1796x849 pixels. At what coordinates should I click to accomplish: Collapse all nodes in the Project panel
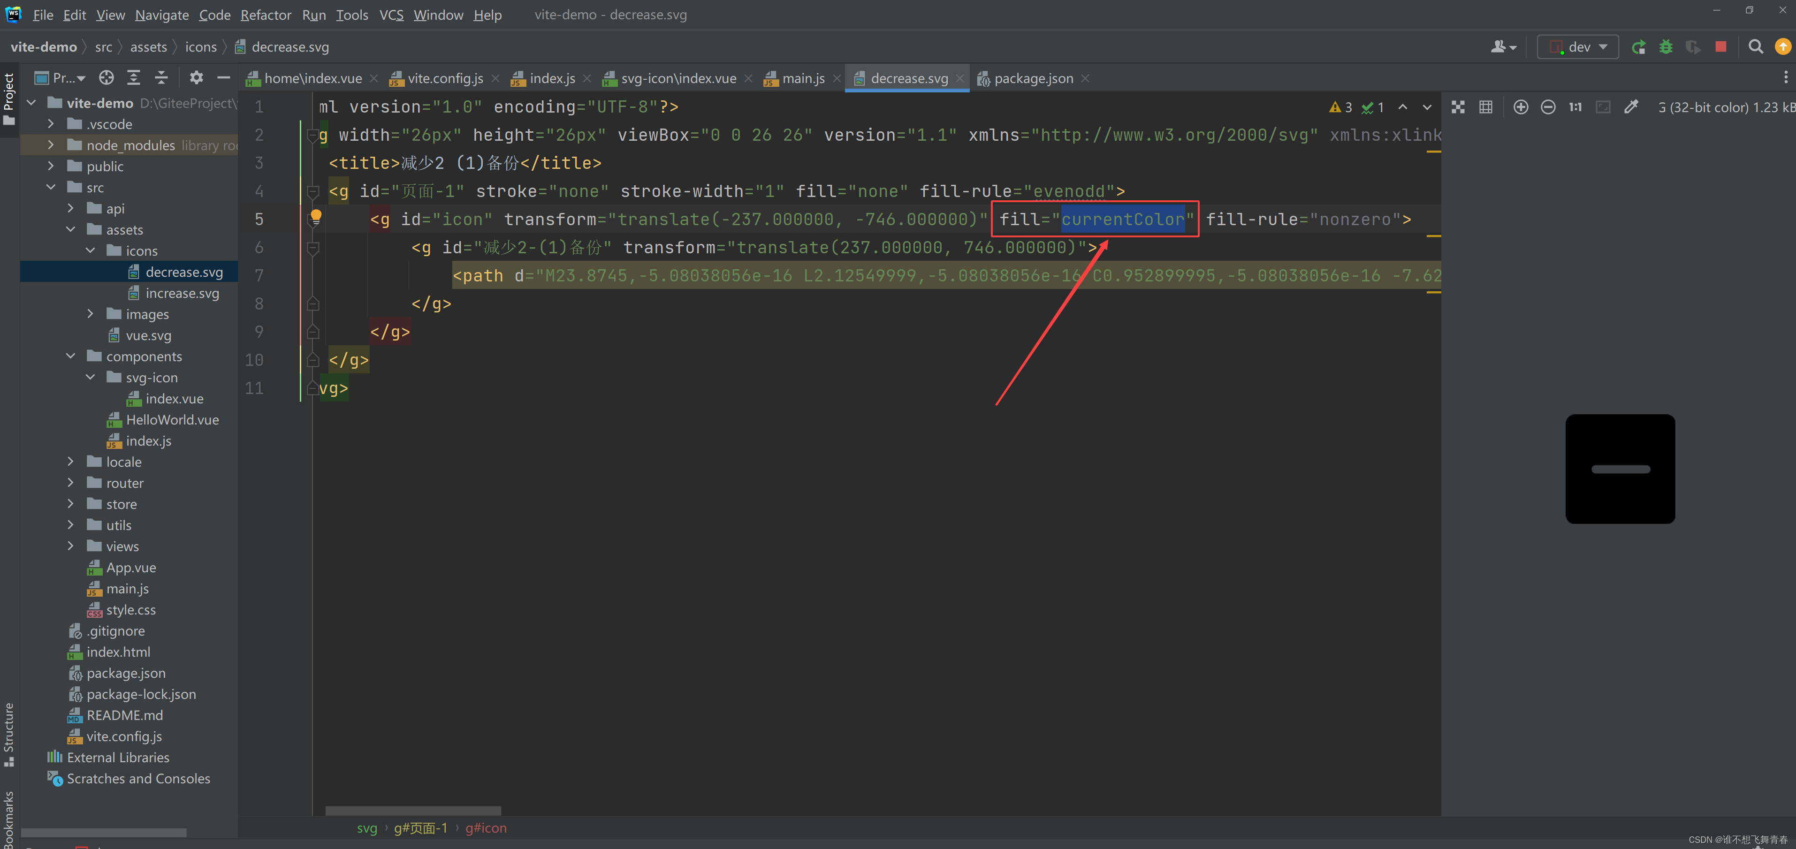coord(161,77)
